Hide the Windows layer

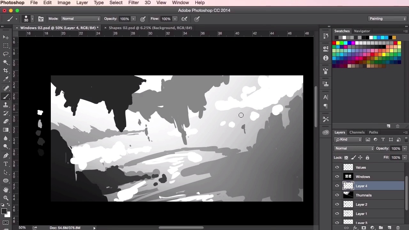(x=337, y=177)
